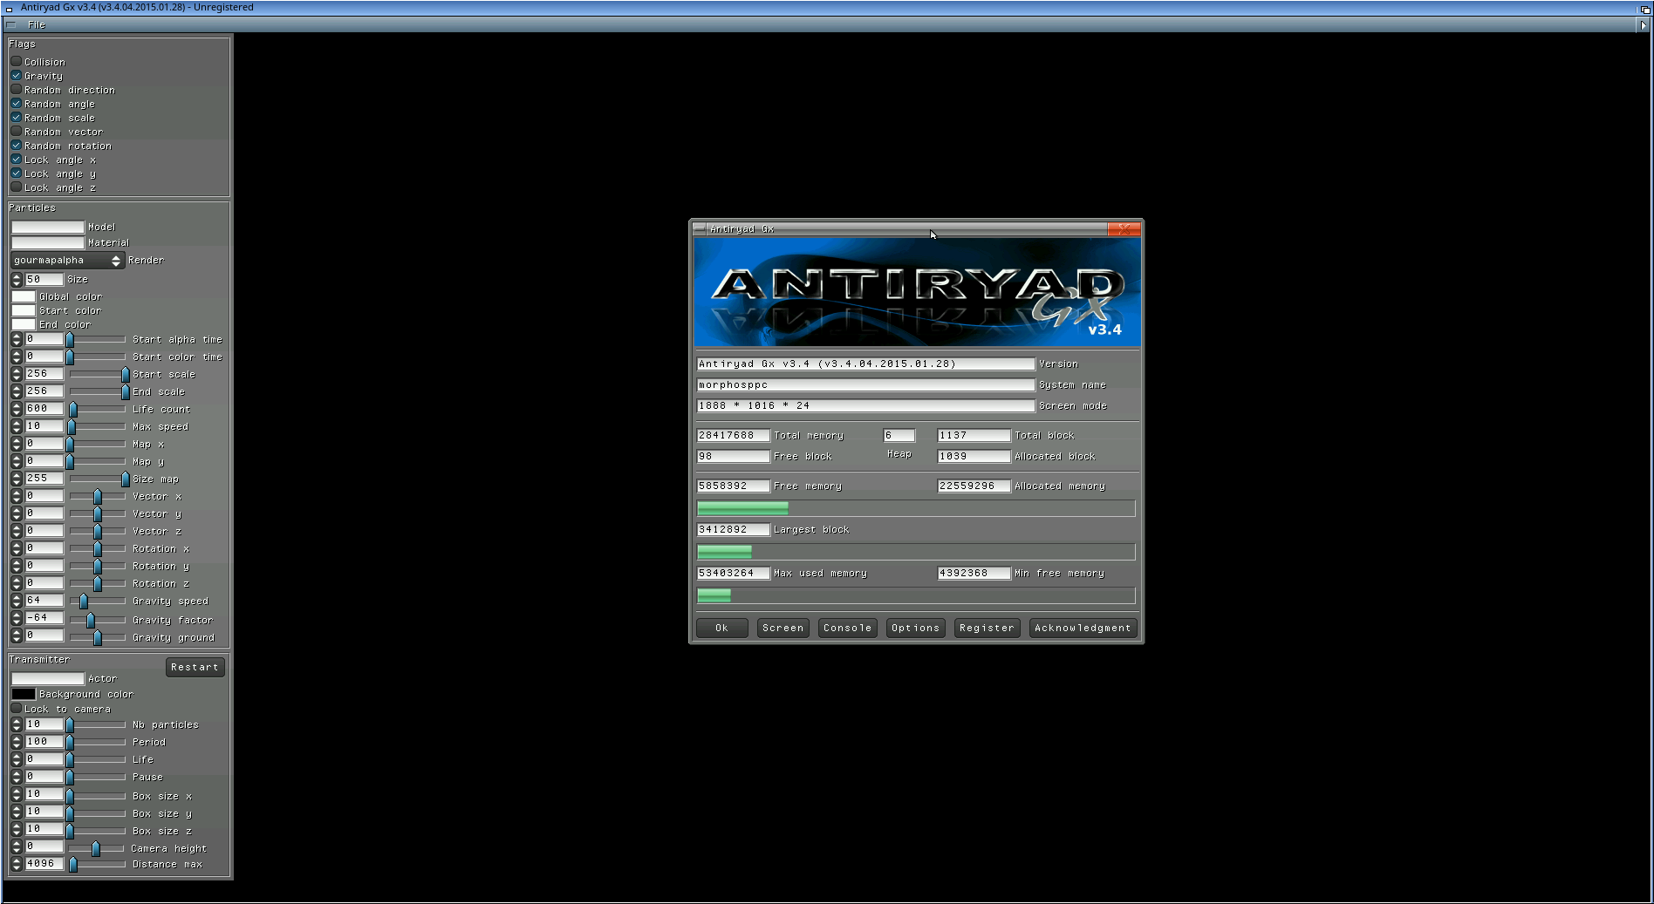
Task: Toggle the Lock to camera checkbox
Action: pos(17,709)
